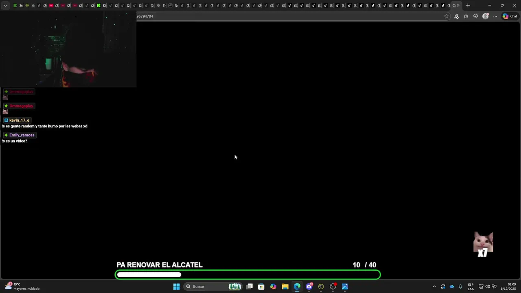Open the Favorites list icon
Image resolution: width=521 pixels, height=293 pixels.
click(466, 16)
